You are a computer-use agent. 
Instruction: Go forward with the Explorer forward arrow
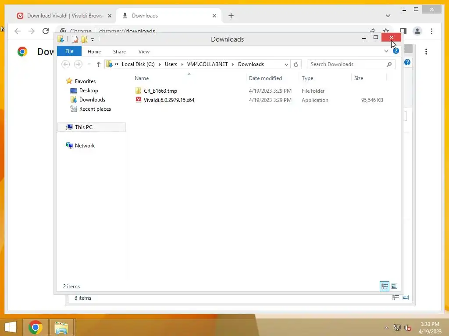(78, 64)
